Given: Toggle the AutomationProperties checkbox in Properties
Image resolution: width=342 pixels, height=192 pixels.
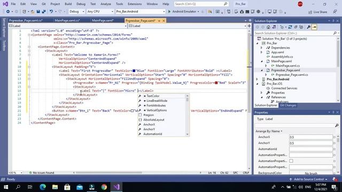Looking at the screenshot, I should [x=291, y=161].
